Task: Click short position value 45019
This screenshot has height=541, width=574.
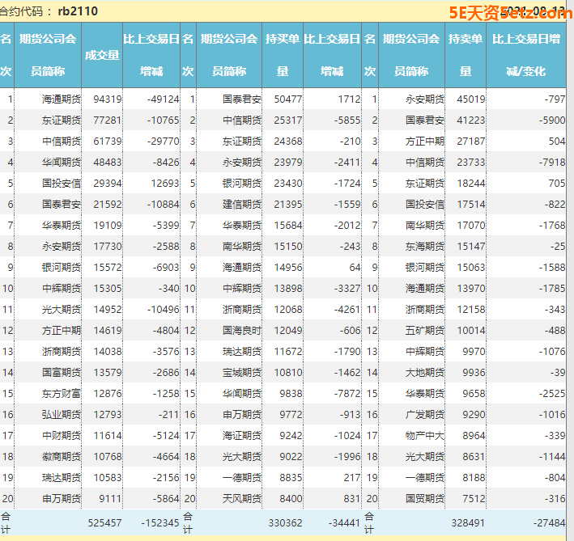Action: point(471,99)
